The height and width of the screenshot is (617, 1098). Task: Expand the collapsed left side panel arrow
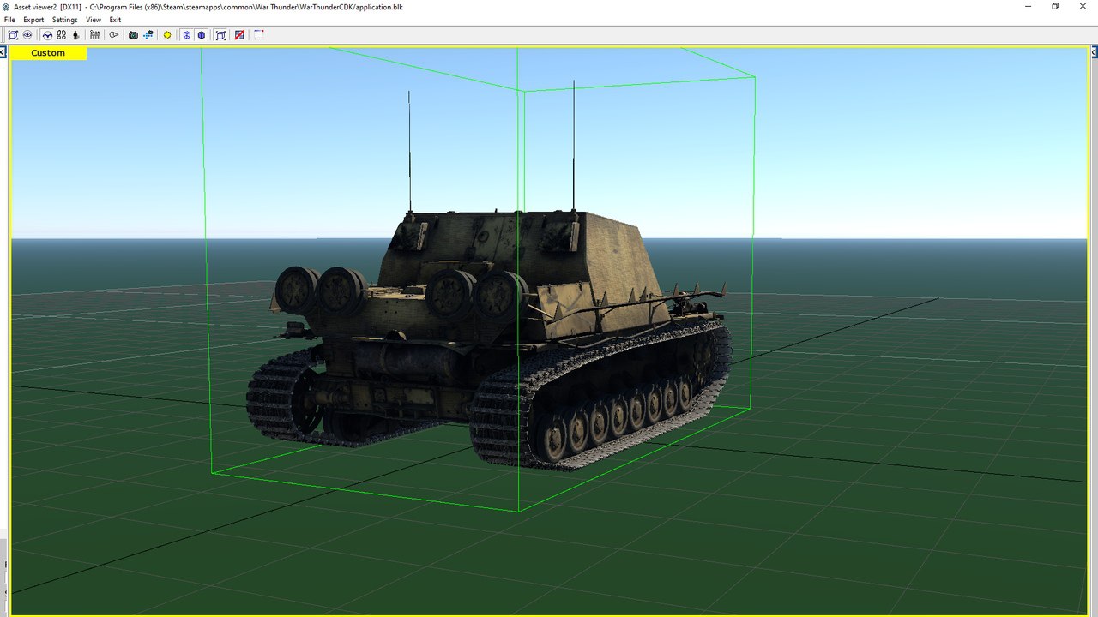coord(3,52)
